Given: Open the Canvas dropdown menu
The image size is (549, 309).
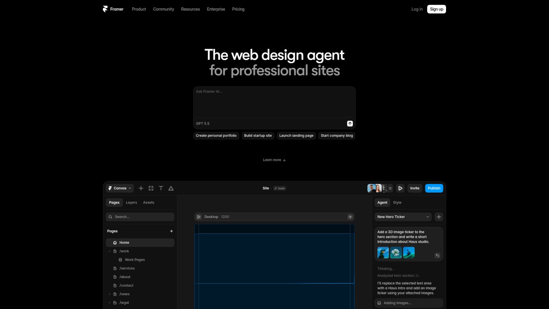Looking at the screenshot, I should pos(120,188).
